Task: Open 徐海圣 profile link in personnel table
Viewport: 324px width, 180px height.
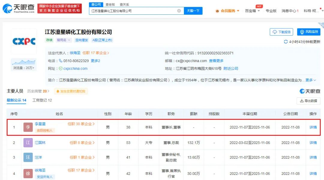Action: [40, 170]
